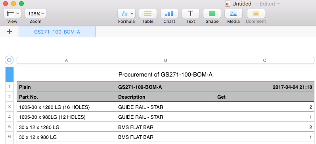Select BMS FLAT BAR cell in row 5
The height and width of the screenshot is (144, 316).
165,127
